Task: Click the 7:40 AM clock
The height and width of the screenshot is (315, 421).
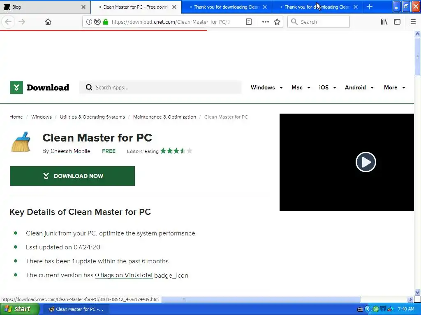Action: click(x=406, y=309)
